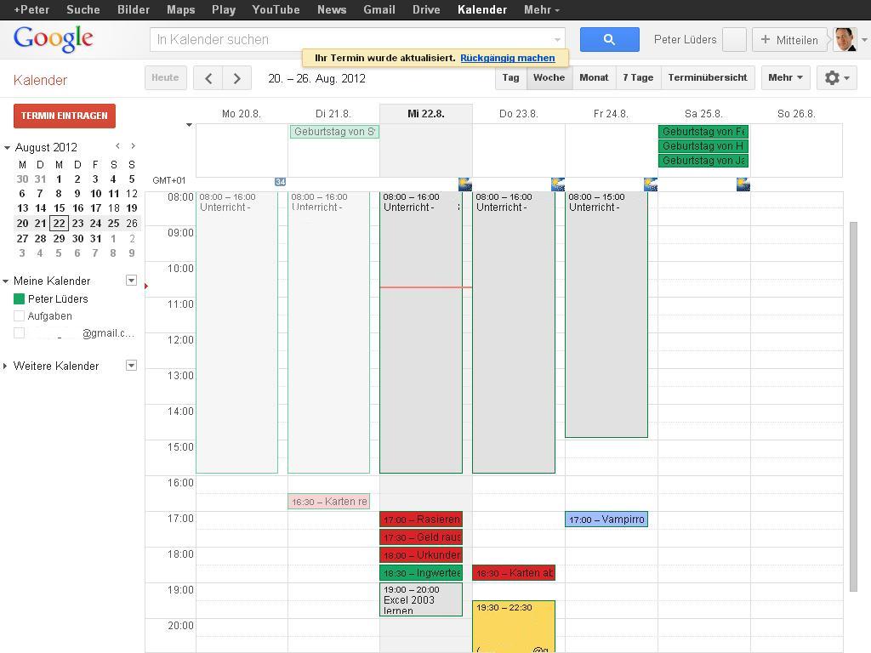Open the weather icon above Do 23.8.
871x653 pixels.
[558, 185]
